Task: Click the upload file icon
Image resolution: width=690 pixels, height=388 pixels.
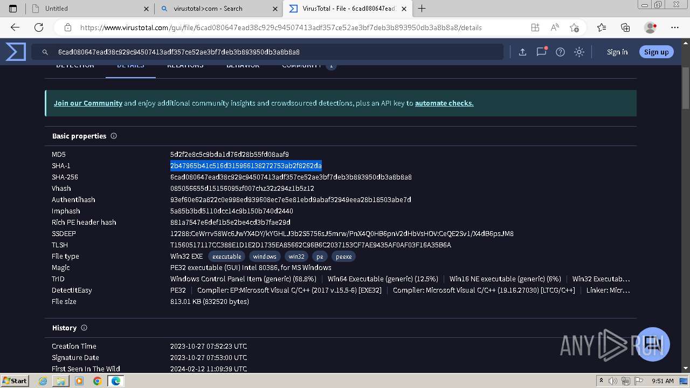Action: coord(522,52)
